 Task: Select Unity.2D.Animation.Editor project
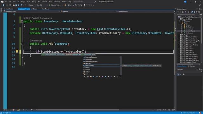coord(189,37)
